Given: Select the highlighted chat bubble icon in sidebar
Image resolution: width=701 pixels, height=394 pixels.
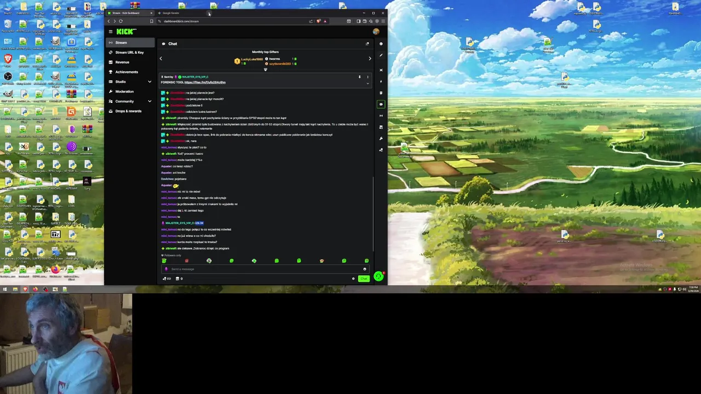Looking at the screenshot, I should click(381, 104).
